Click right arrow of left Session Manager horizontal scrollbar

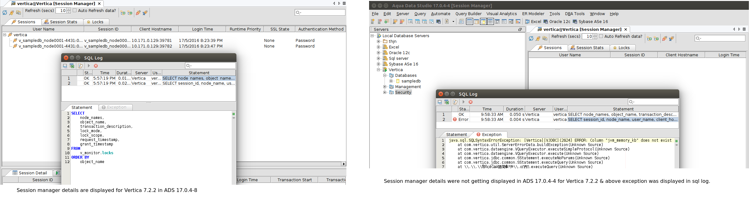pyautogui.click(x=344, y=164)
